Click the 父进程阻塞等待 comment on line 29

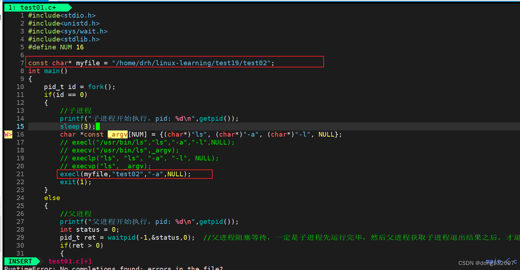point(362,238)
